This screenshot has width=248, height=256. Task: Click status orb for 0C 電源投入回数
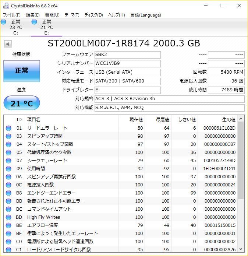[x=8, y=185]
